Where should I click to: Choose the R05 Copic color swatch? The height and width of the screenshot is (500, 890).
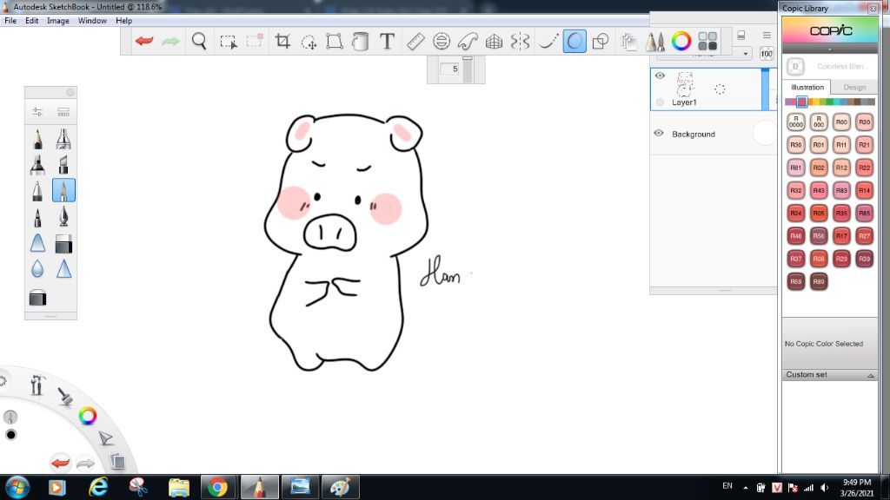[x=819, y=214]
